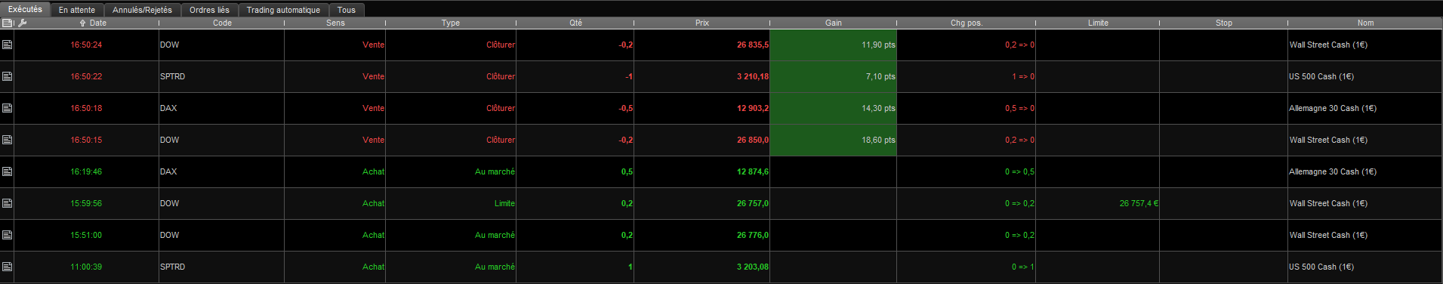Click the price 12 874,6

753,171
